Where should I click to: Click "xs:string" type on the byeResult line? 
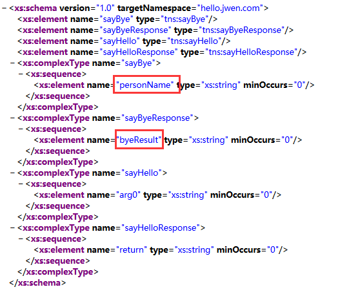coord(208,140)
